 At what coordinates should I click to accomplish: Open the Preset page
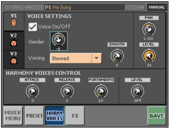coord(34,115)
